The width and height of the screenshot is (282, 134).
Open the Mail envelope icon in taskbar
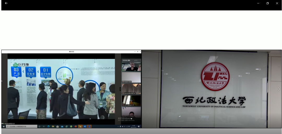62,126
